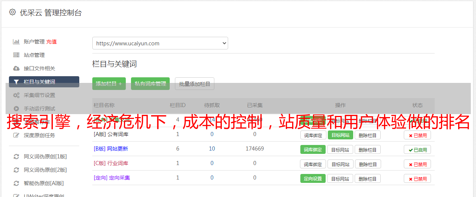Click the 已采集 column header
476x197 pixels.
[x=255, y=105]
